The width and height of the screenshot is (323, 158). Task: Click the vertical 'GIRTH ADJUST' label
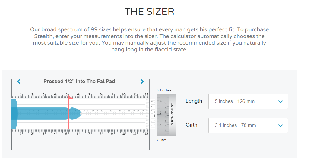(172, 114)
